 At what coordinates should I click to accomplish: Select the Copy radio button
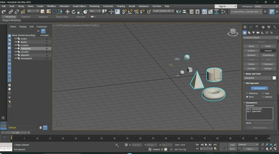263,93
